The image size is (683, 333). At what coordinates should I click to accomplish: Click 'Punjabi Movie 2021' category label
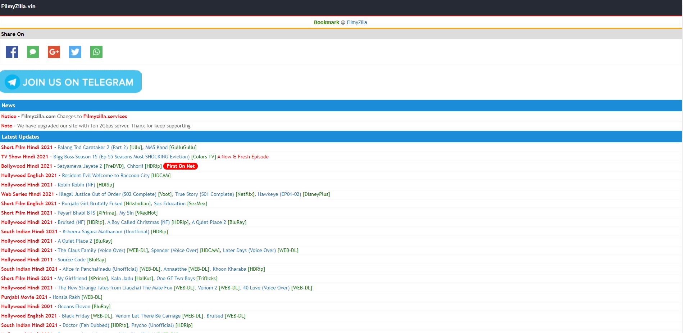click(x=24, y=297)
